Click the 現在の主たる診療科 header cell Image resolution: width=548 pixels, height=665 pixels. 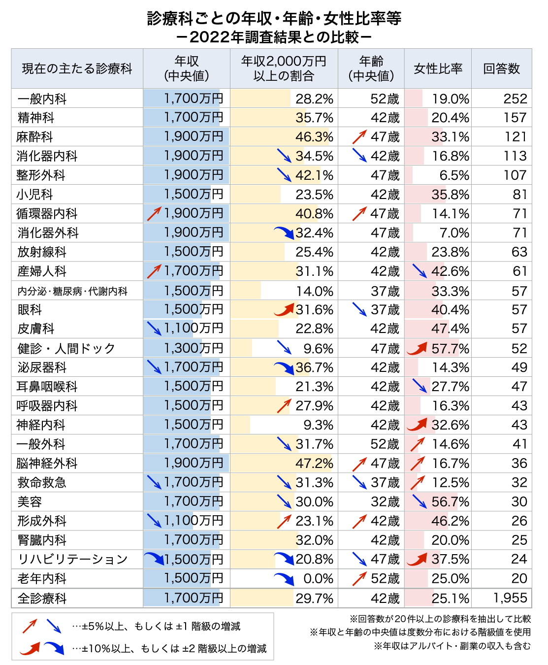pos(77,68)
